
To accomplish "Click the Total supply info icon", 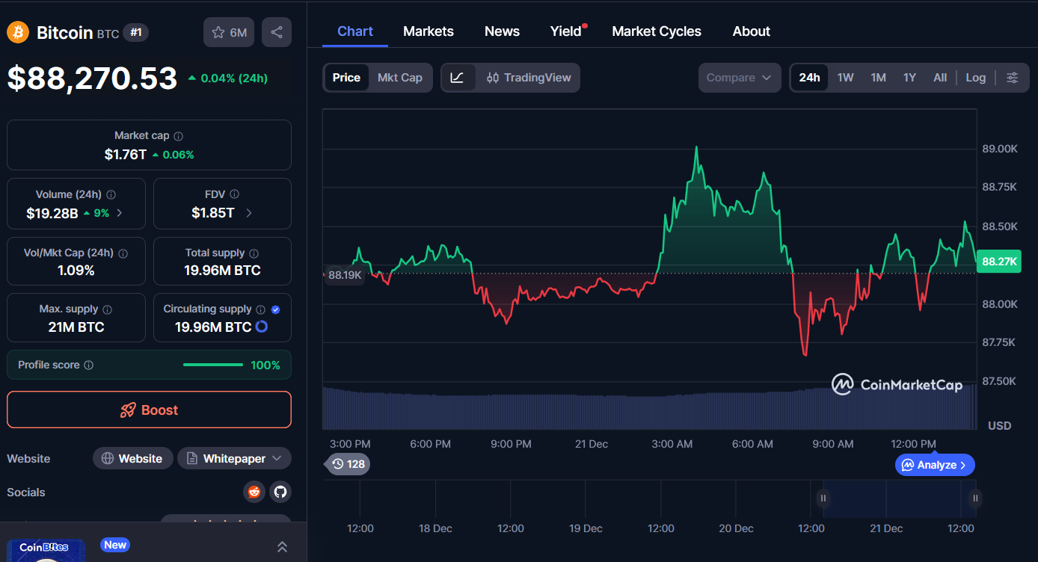I will click(254, 253).
